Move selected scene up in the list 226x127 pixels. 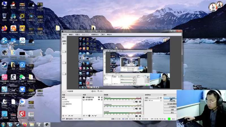click(69, 116)
